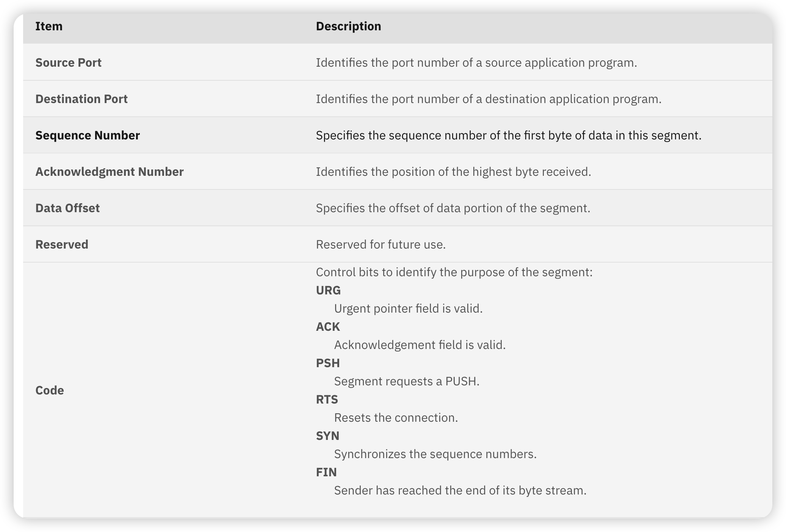Click the PSH control bit term
Screen dimensions: 786x532
coord(328,363)
